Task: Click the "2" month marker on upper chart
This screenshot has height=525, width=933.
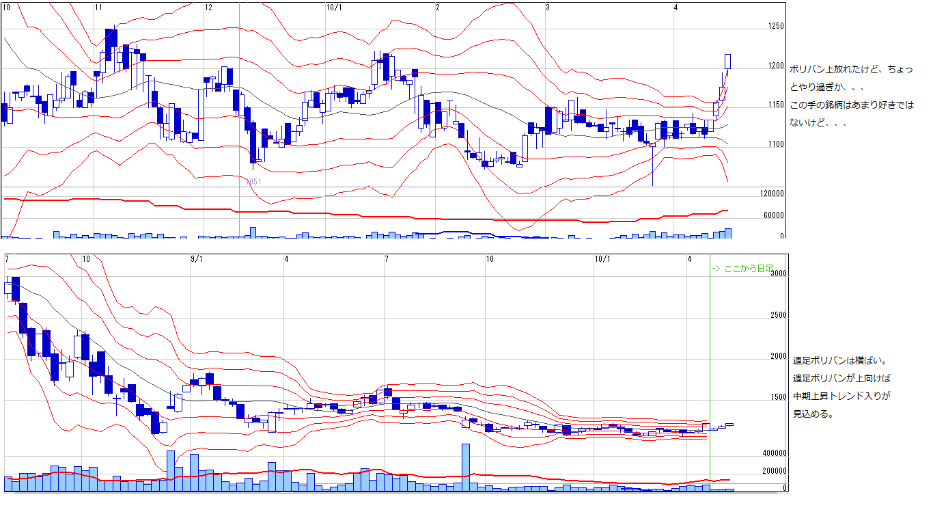Action: 437,8
